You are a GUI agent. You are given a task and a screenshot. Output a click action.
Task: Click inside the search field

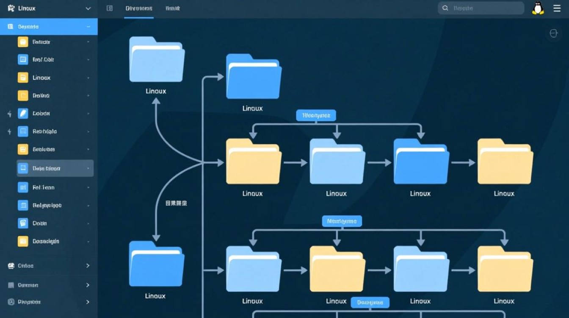coord(481,8)
